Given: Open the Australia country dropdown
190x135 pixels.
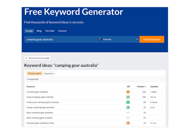Looking at the screenshot, I should pyautogui.click(x=118, y=39).
